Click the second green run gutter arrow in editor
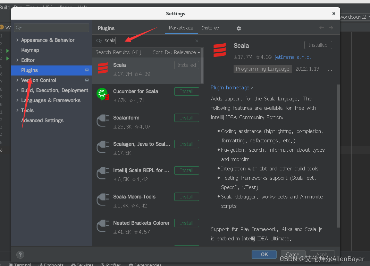 tap(8, 59)
